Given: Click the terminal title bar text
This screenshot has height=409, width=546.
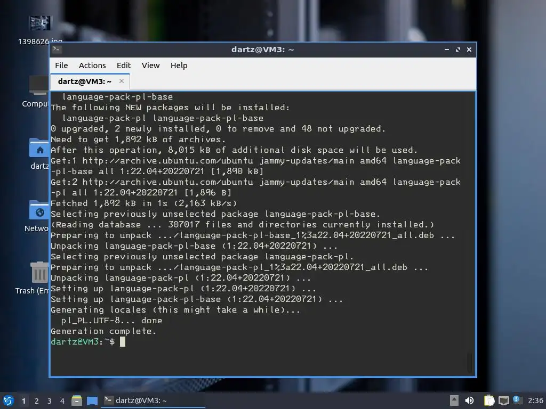Looking at the screenshot, I should point(262,50).
